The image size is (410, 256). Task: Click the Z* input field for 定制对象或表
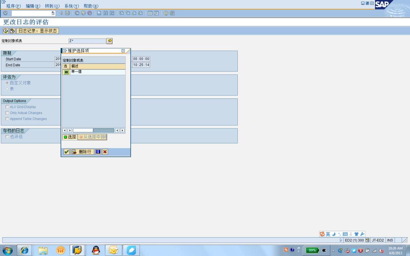pyautogui.click(x=87, y=41)
